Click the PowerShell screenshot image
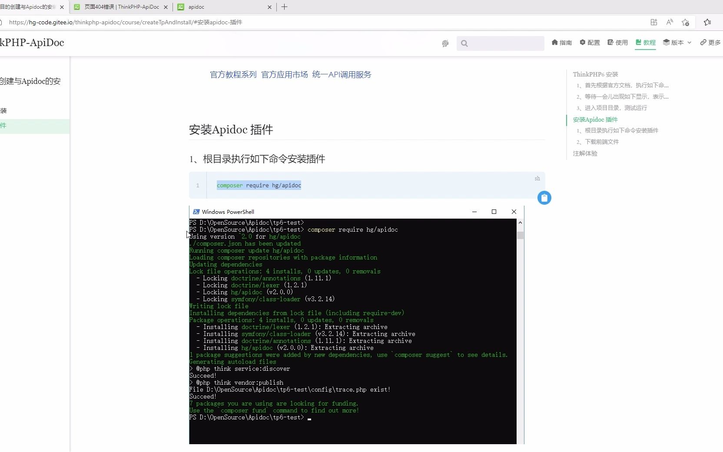Screen dimensions: 723x452 (357, 325)
